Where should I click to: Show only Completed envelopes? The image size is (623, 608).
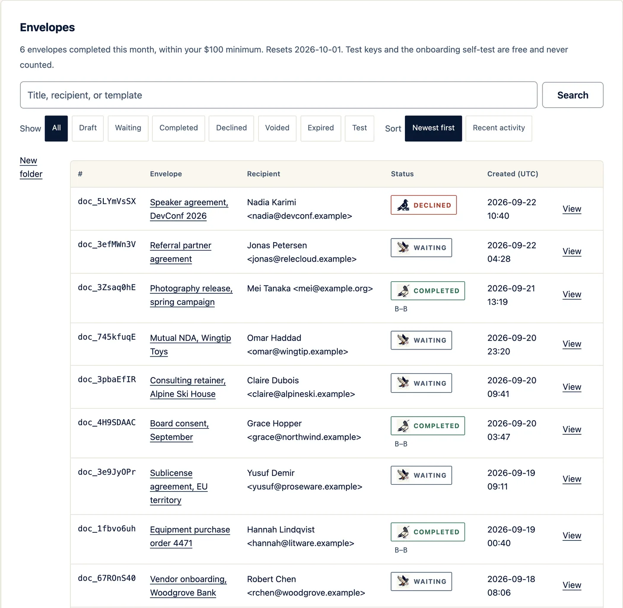178,128
